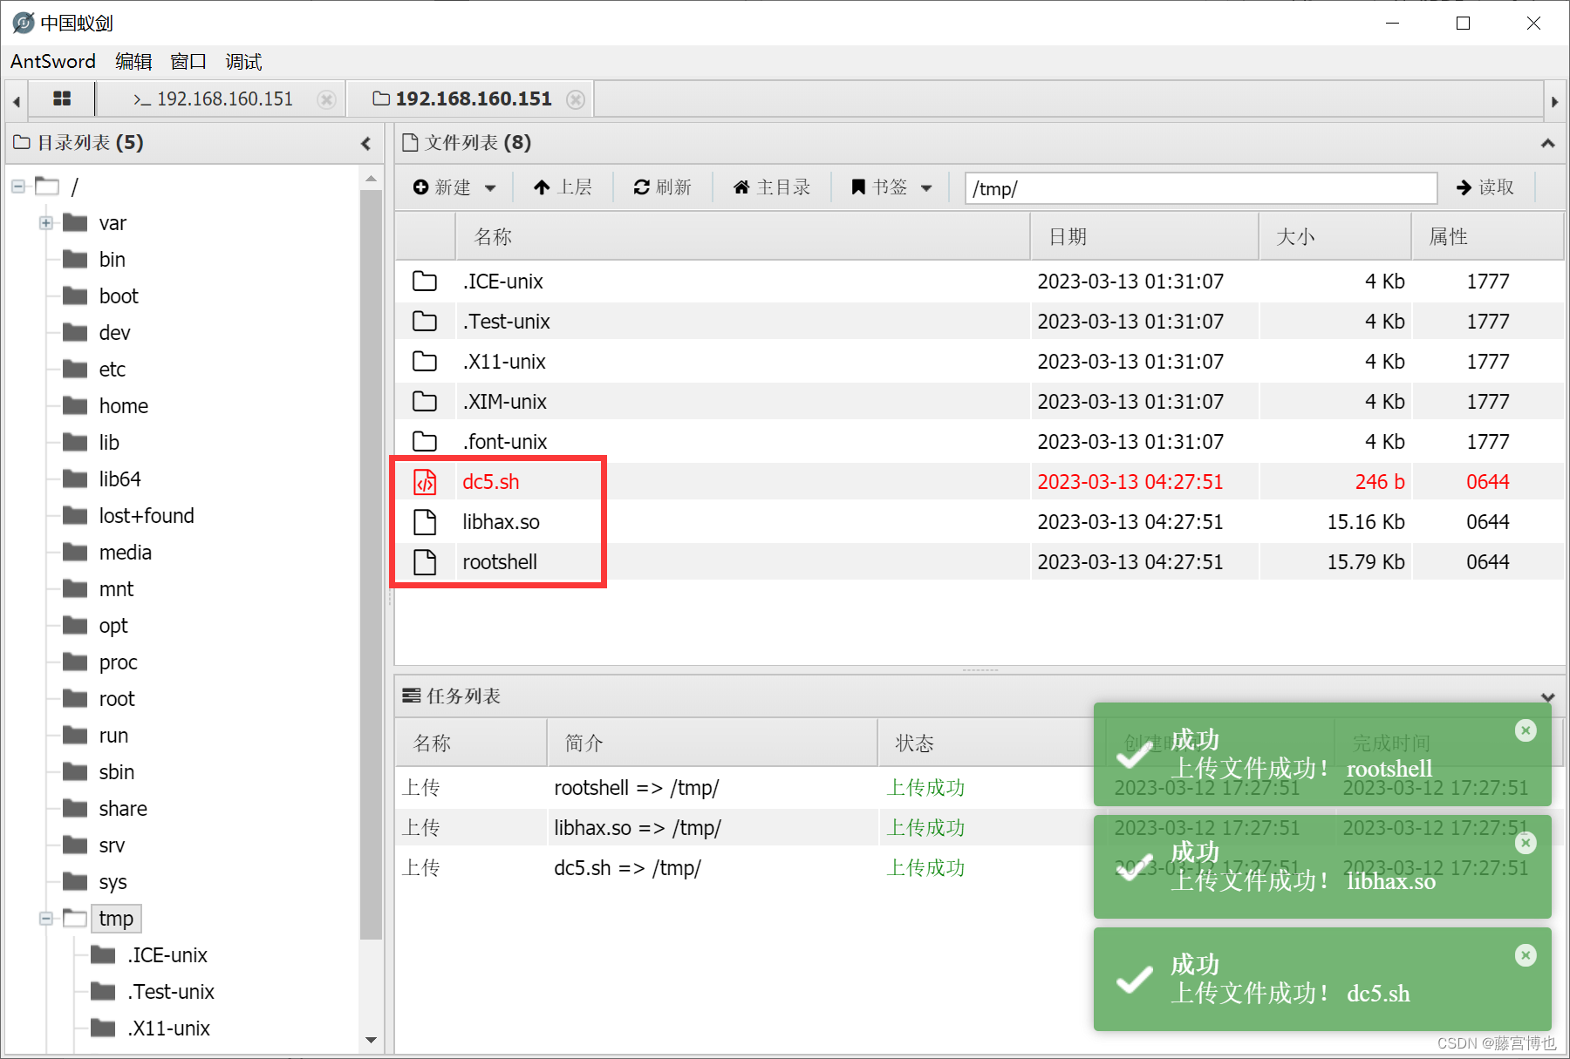
Task: Select the .X11-unix folder icon in file list
Action: tap(425, 362)
